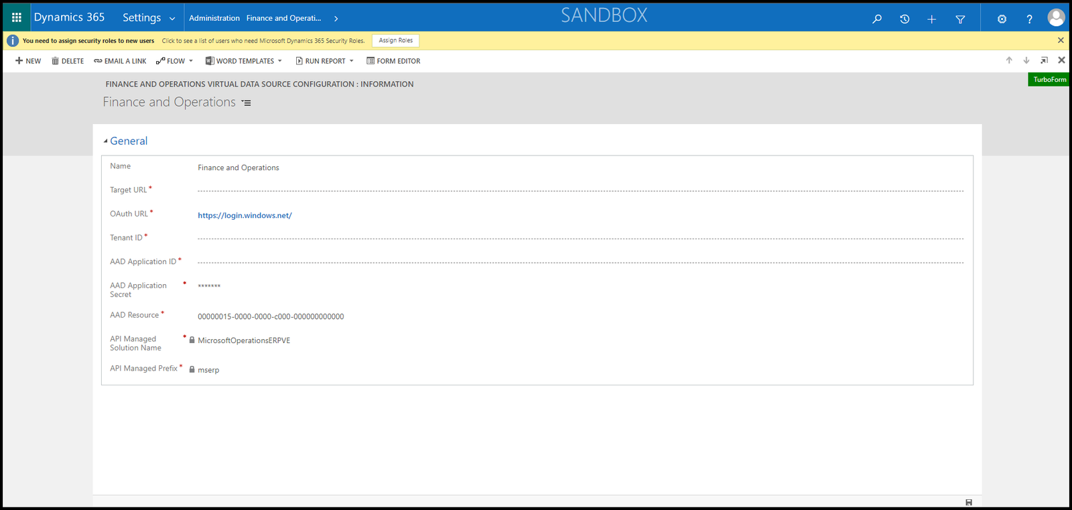Click the Tenant ID field
Image resolution: width=1072 pixels, height=510 pixels.
580,238
